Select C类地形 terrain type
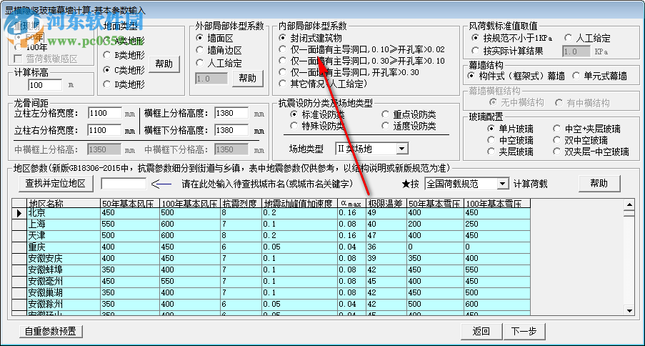The image size is (645, 346). [x=124, y=69]
